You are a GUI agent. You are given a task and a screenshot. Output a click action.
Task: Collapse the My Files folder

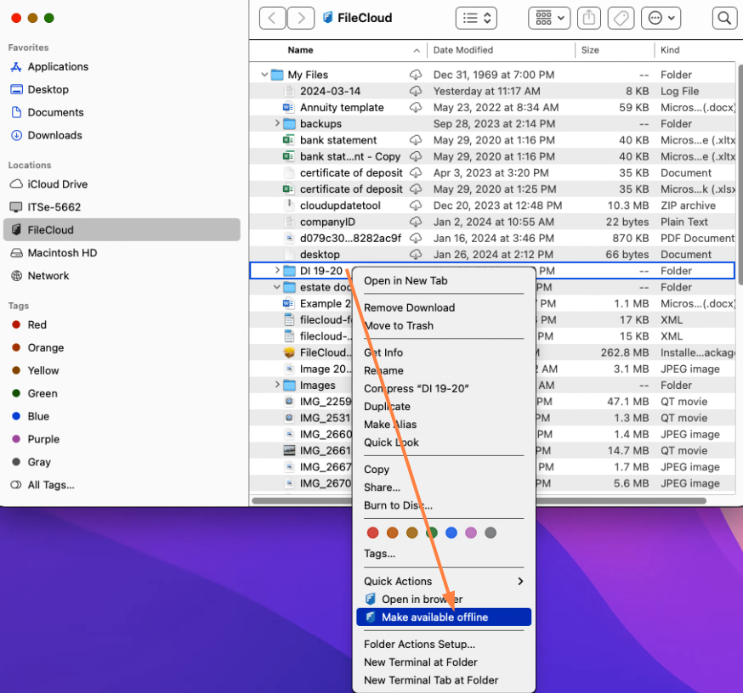(x=265, y=75)
